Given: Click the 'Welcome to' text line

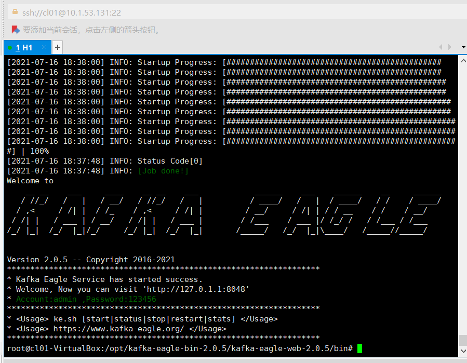Looking at the screenshot, I should point(30,181).
